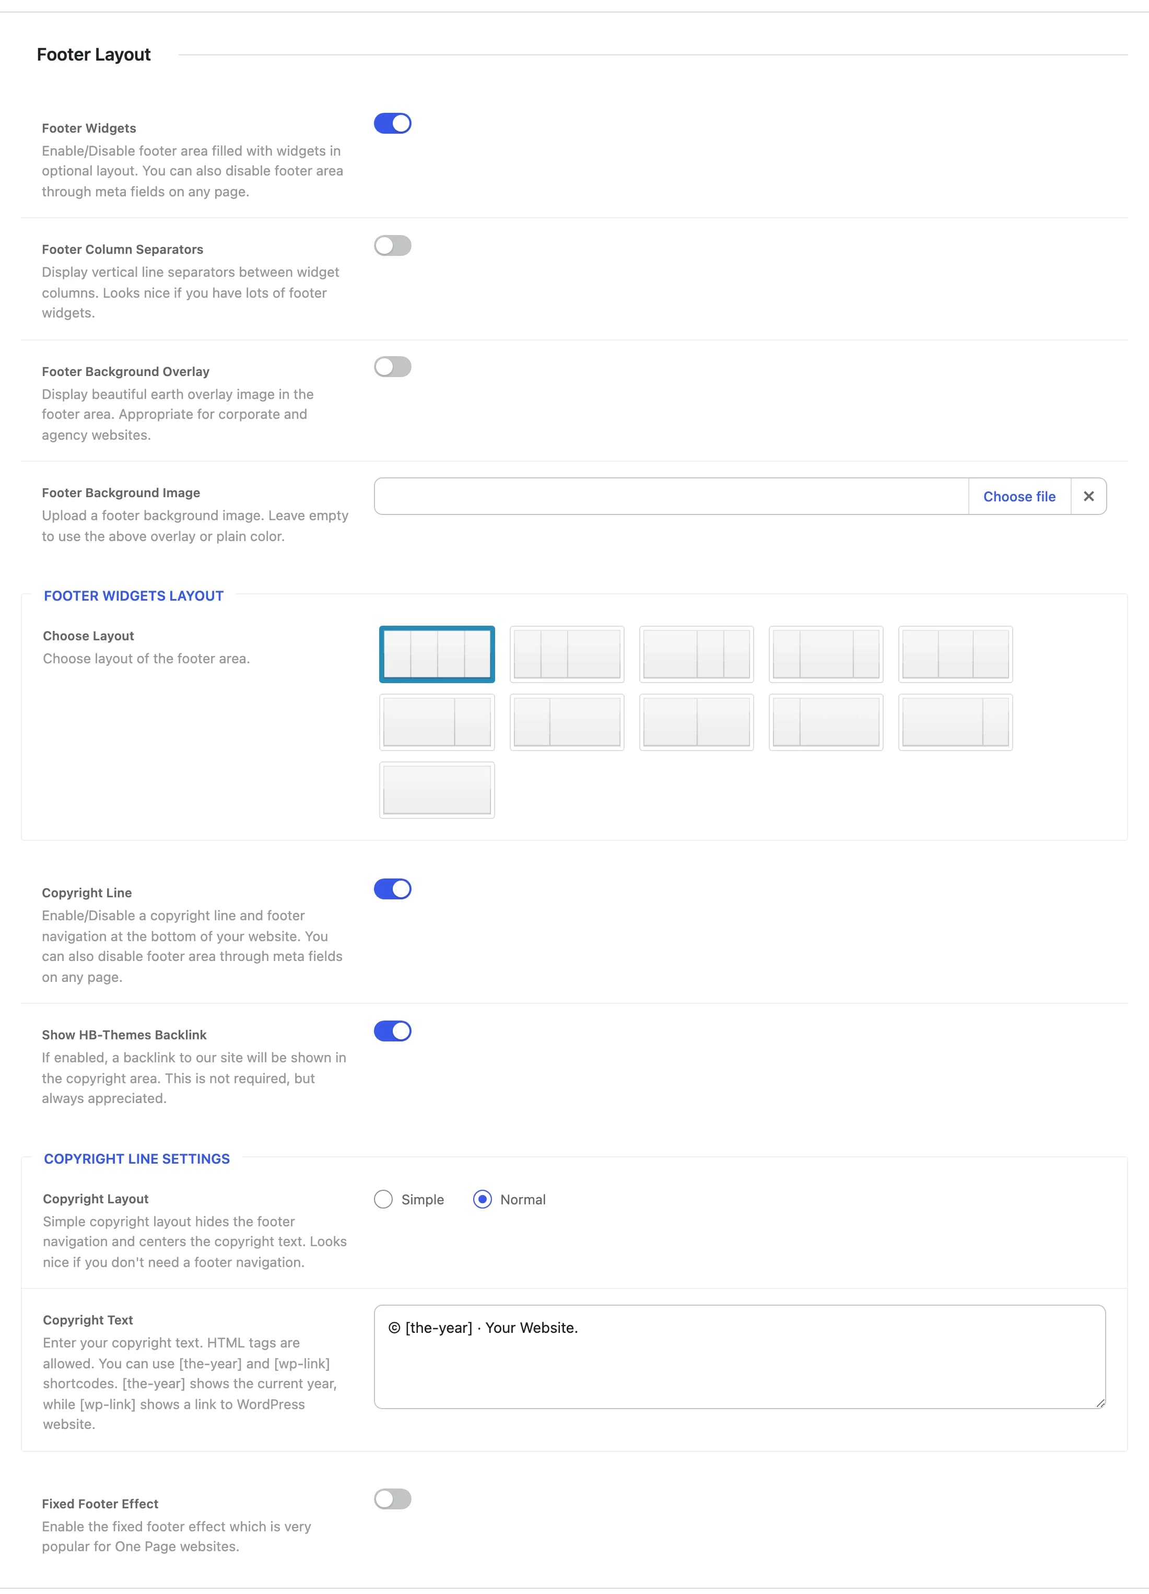The width and height of the screenshot is (1149, 1594).
Task: Click the Copyright Text label
Action: [88, 1320]
